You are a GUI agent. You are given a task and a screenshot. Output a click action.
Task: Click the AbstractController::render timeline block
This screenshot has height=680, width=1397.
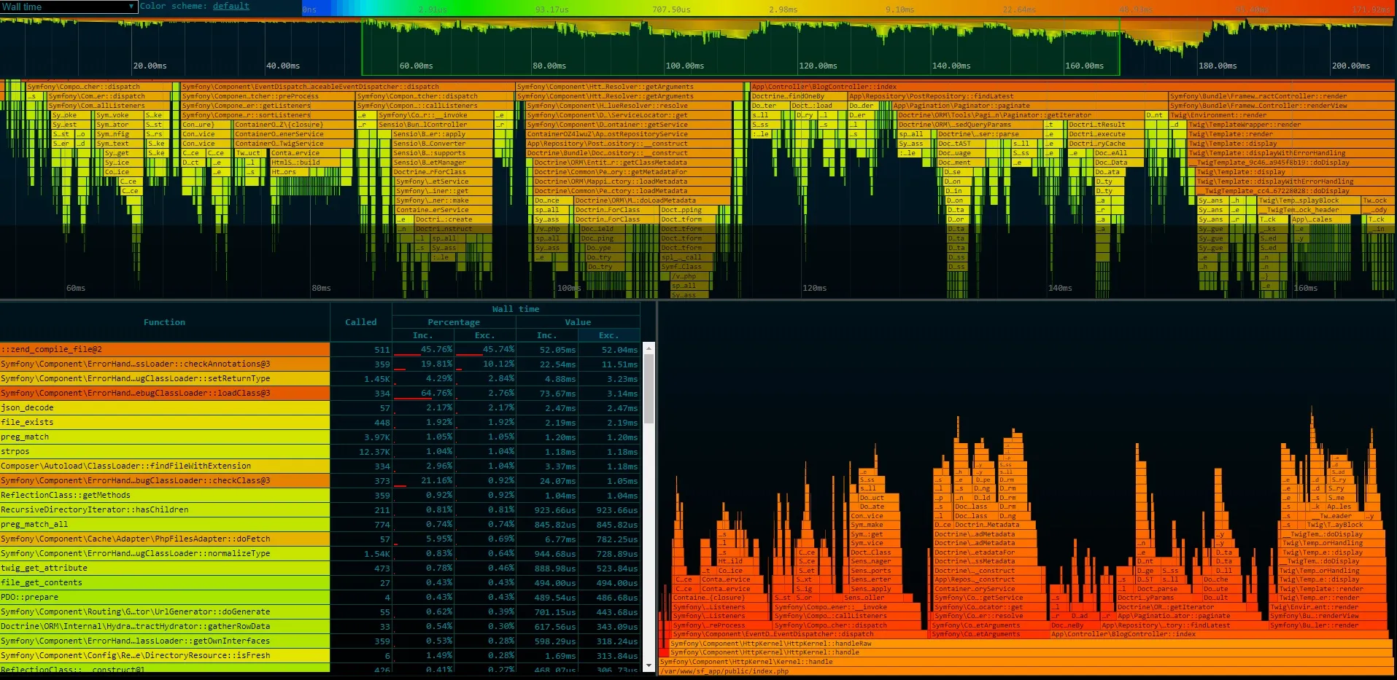[1280, 96]
